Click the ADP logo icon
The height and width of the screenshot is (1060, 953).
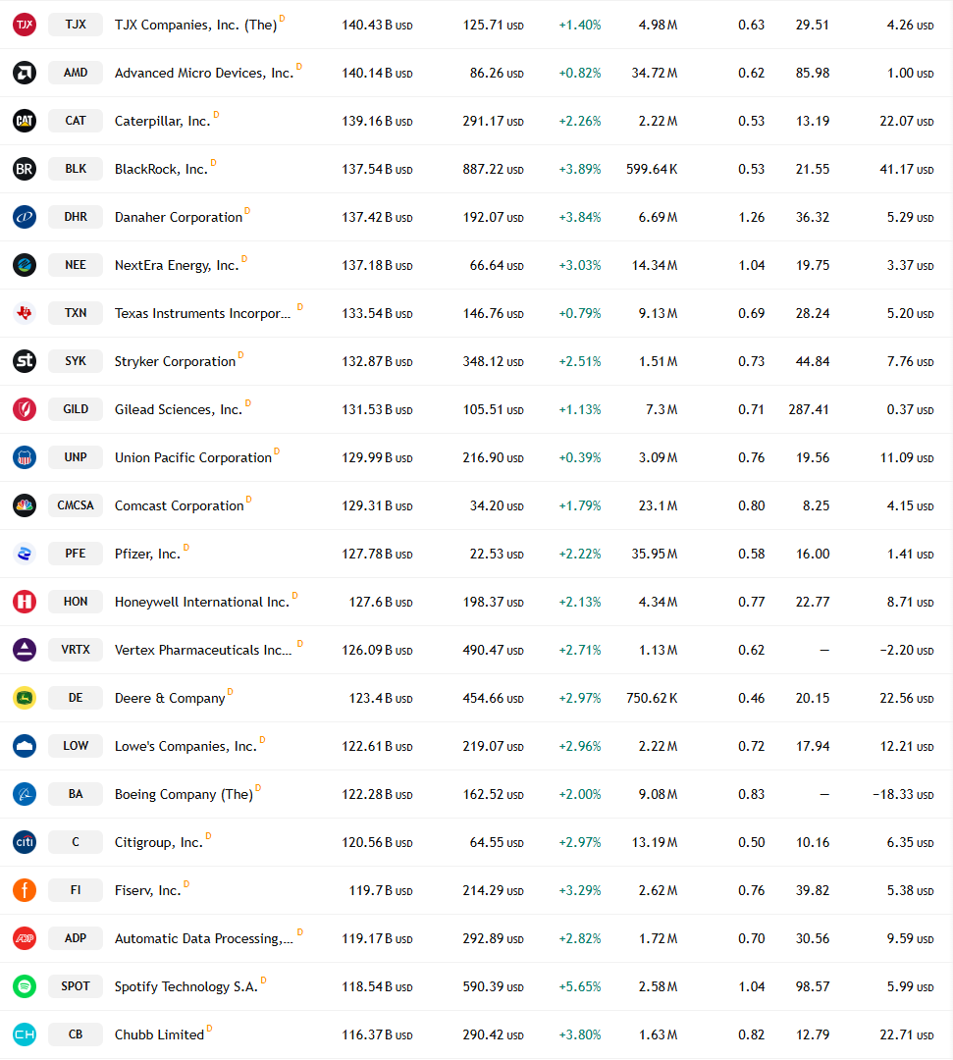(x=25, y=937)
